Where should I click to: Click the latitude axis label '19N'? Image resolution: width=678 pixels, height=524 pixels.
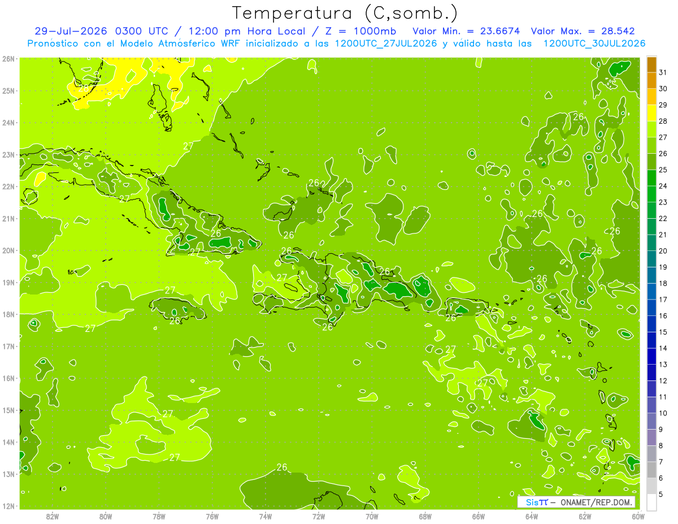[8, 282]
